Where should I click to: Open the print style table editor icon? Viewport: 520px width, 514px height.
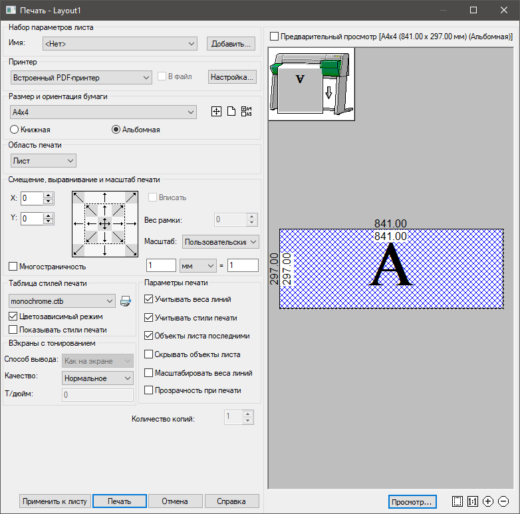tap(126, 301)
